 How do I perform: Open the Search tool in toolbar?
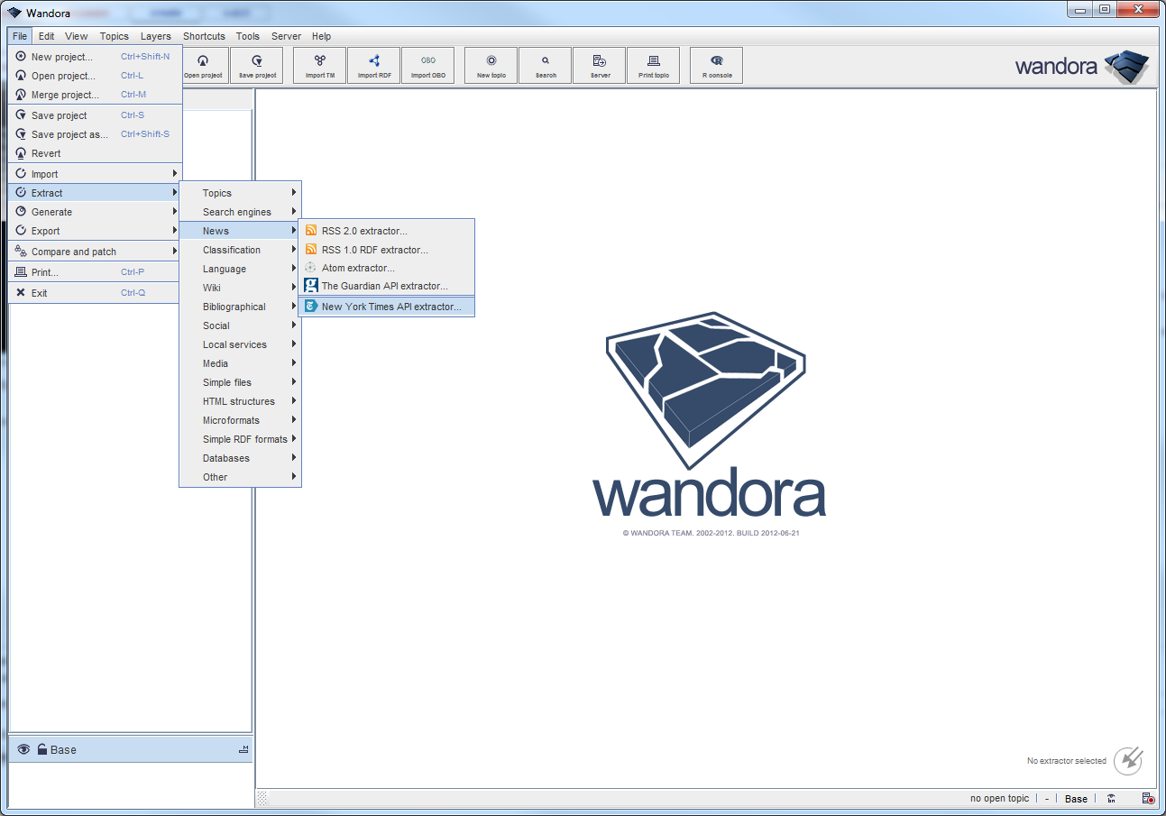pyautogui.click(x=546, y=65)
